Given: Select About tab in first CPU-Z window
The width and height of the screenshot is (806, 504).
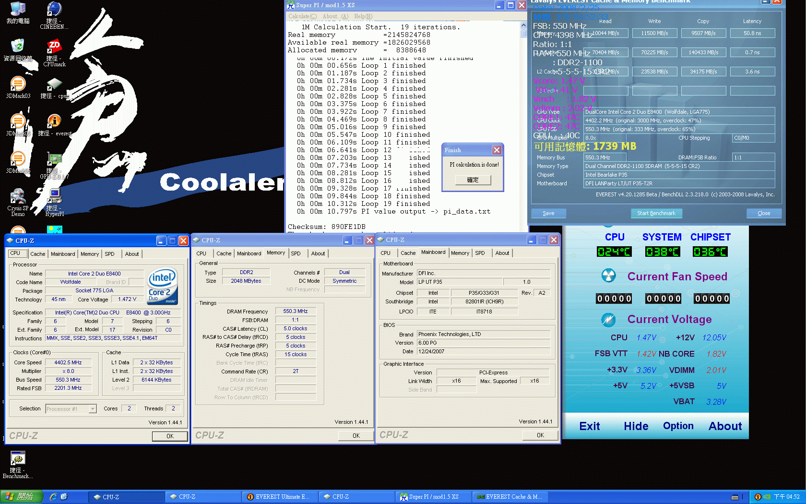Looking at the screenshot, I should point(132,254).
